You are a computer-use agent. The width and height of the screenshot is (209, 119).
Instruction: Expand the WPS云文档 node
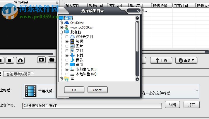pyautogui.click(x=67, y=37)
